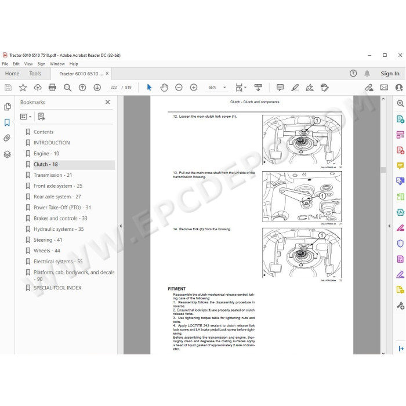Toggle Bookmarks side panel icon
The width and height of the screenshot is (406, 406).
[7, 122]
